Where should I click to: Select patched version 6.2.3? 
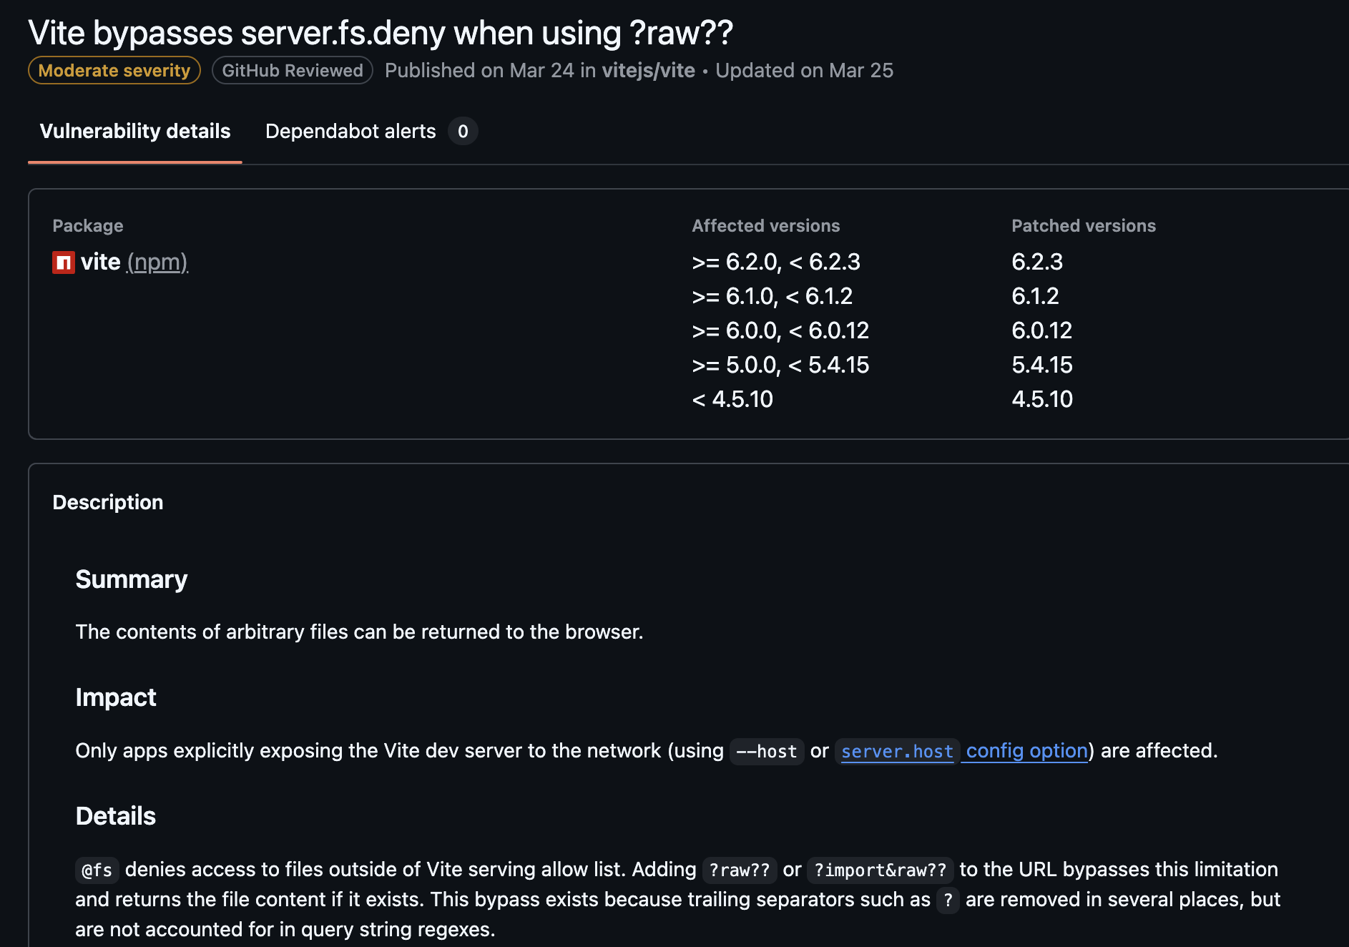click(1037, 262)
